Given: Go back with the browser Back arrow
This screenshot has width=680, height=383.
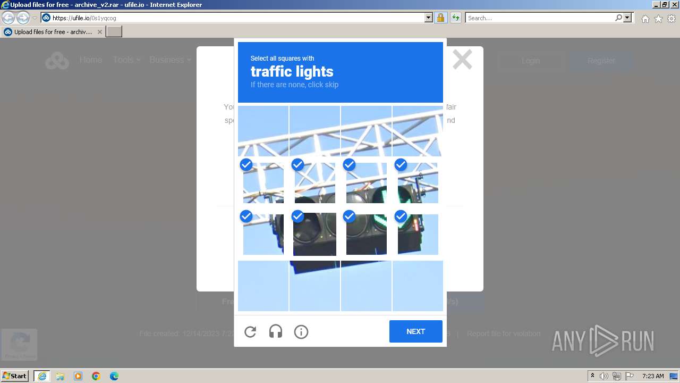Looking at the screenshot, I should tap(8, 18).
